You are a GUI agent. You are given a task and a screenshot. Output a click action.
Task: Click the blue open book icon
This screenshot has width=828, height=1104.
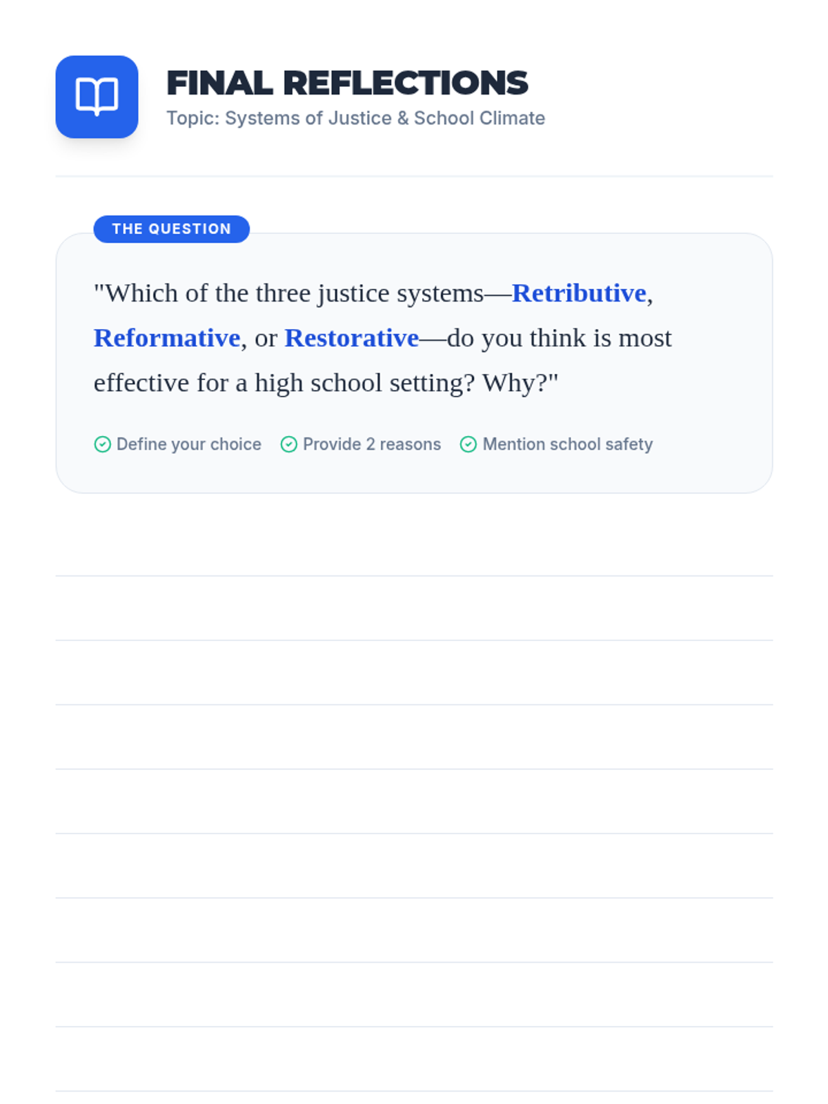coord(97,97)
